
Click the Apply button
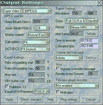tap(10, 100)
